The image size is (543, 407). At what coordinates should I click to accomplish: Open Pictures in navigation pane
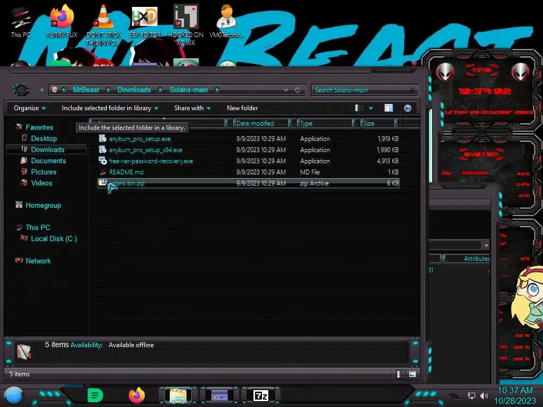point(43,172)
